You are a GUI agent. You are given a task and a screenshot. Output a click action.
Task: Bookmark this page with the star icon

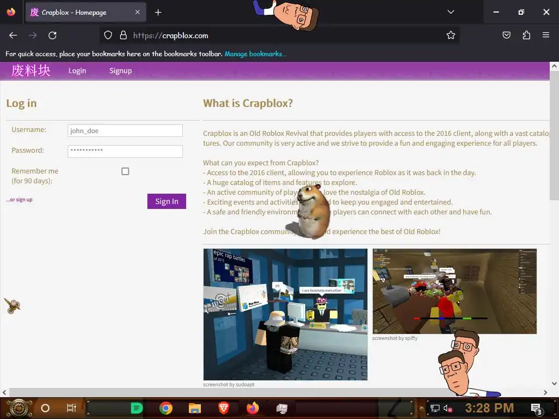pos(450,35)
